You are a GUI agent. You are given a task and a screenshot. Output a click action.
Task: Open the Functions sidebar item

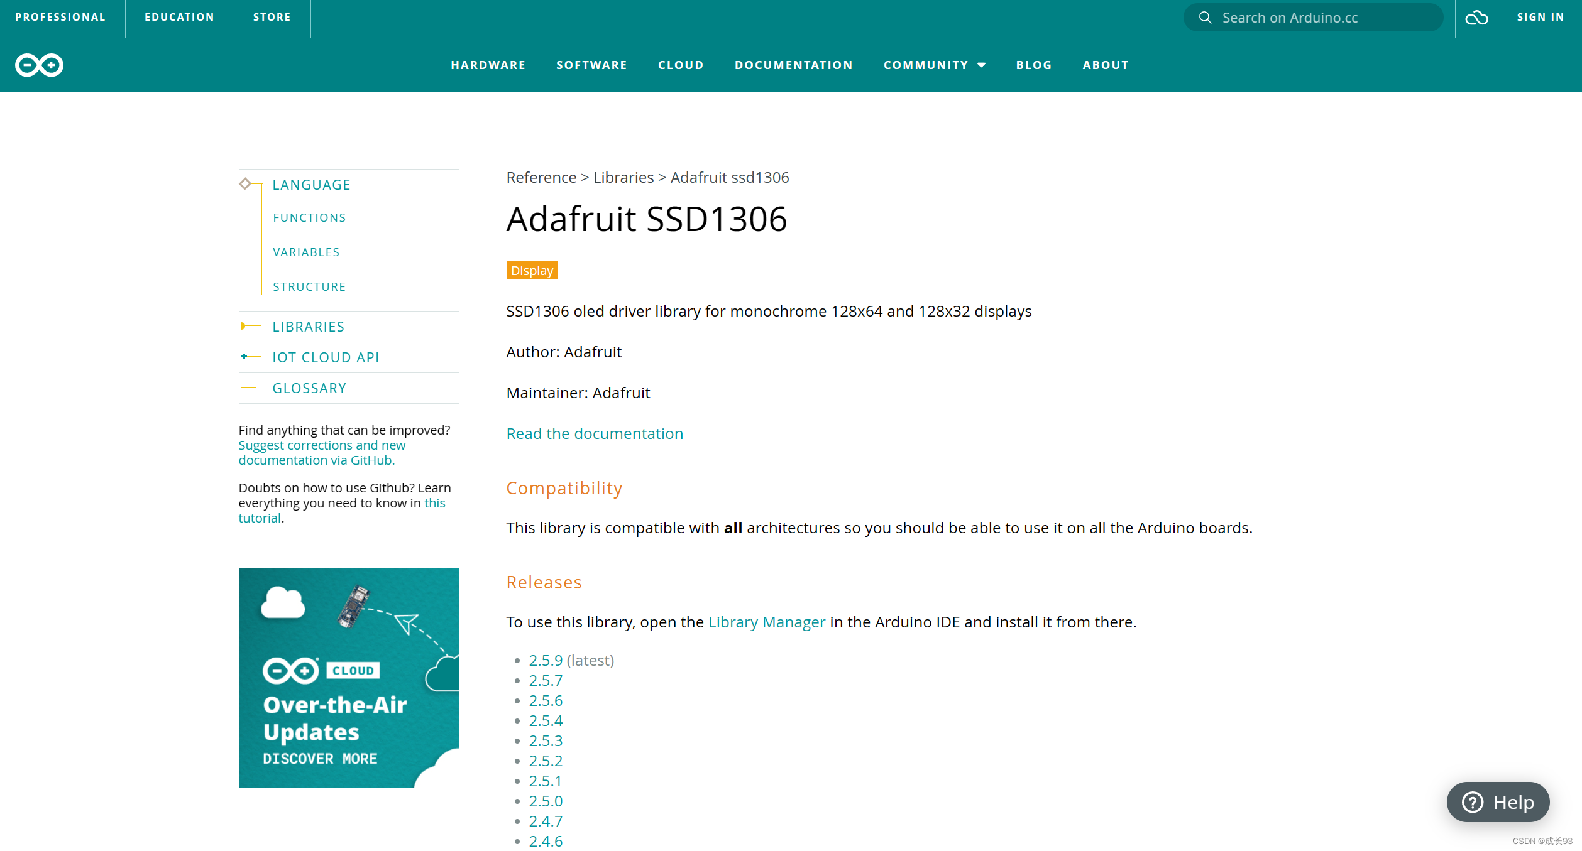point(309,218)
